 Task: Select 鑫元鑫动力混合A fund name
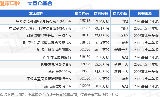pyautogui.click(x=58, y=86)
